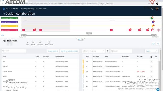Click the magnifier icon in the address bar
The image size is (163, 91).
[149, 4]
